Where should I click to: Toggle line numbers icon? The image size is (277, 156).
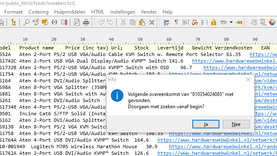[204, 23]
